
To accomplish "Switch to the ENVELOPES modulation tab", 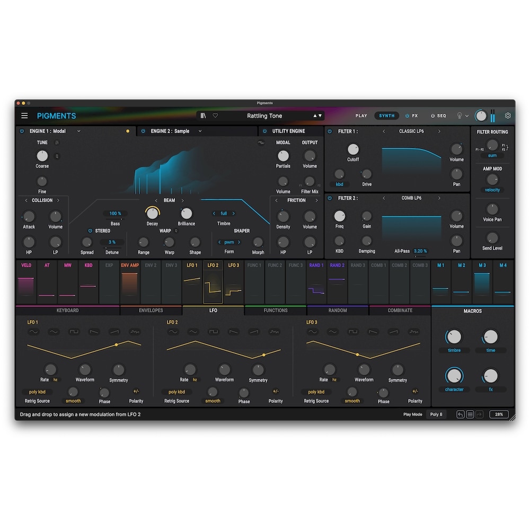I will tap(151, 311).
